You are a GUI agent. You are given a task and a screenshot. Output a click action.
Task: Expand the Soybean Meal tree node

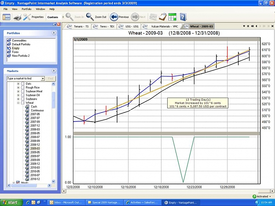coord(18,91)
